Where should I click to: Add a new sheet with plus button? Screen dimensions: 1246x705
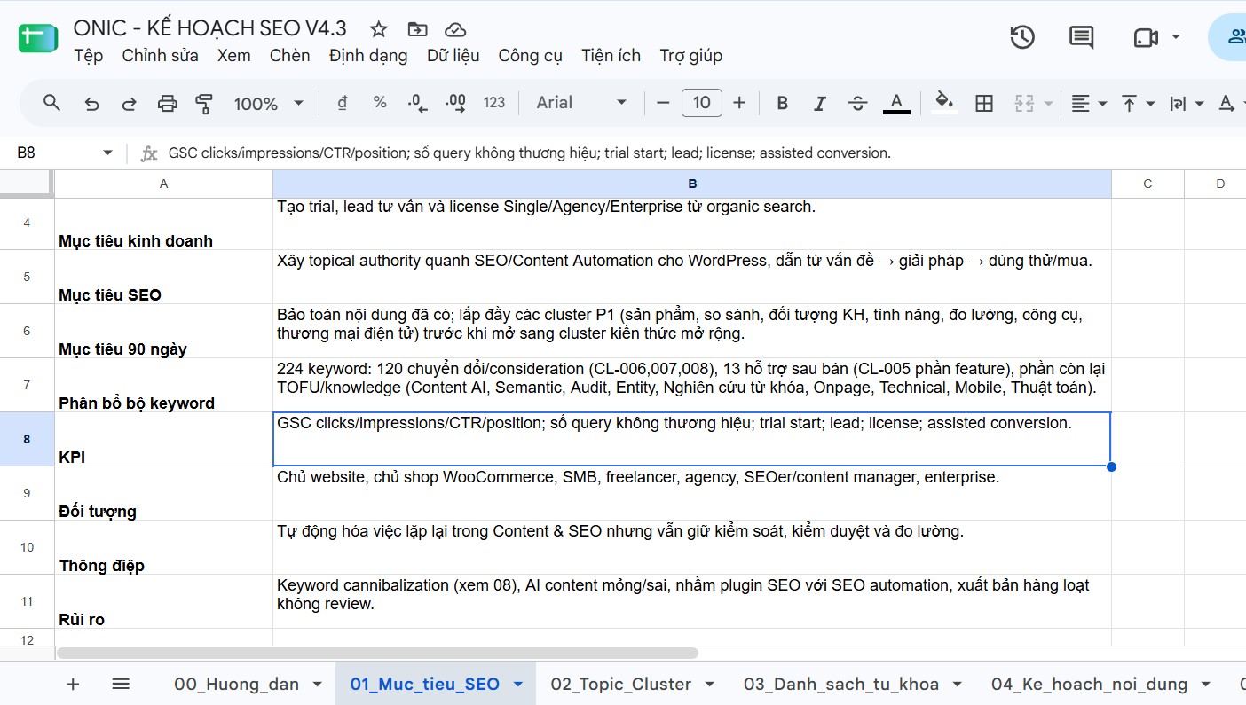[x=73, y=684]
